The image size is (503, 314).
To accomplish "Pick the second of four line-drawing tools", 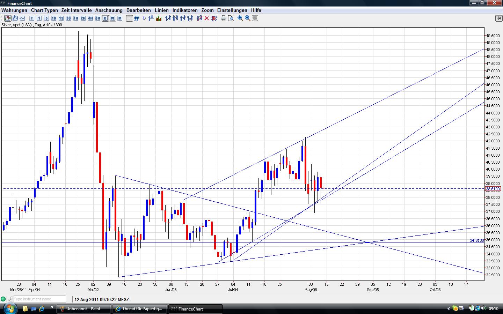I will pos(175,18).
